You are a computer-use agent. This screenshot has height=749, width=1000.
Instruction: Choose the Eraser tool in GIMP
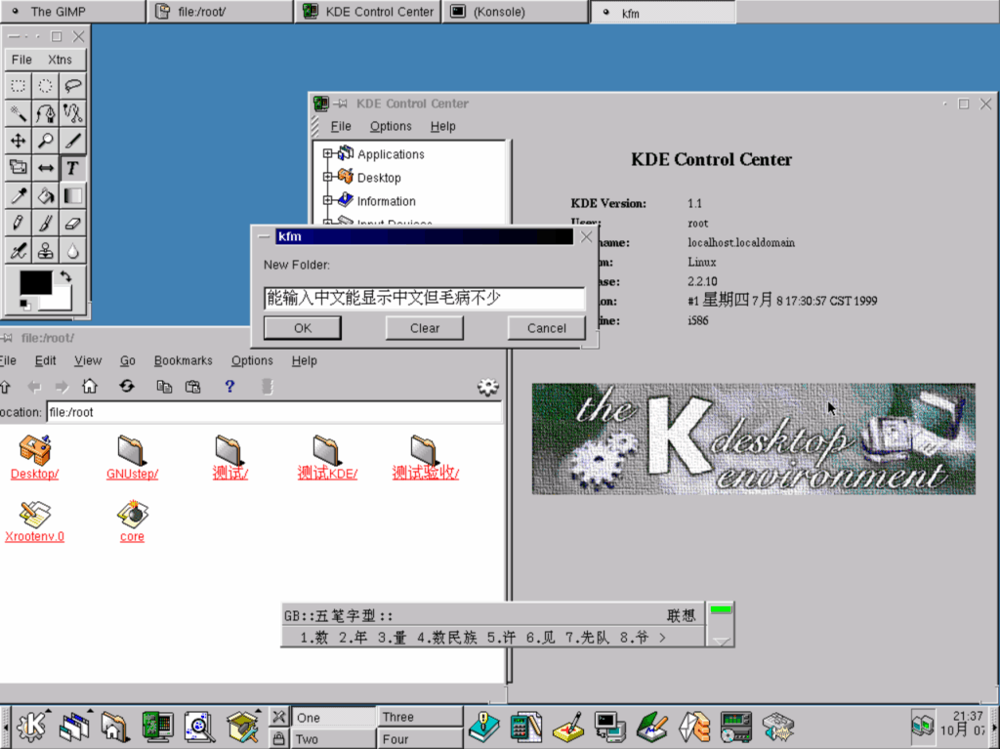click(72, 224)
